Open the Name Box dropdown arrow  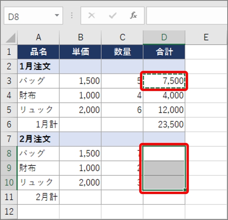point(57,15)
